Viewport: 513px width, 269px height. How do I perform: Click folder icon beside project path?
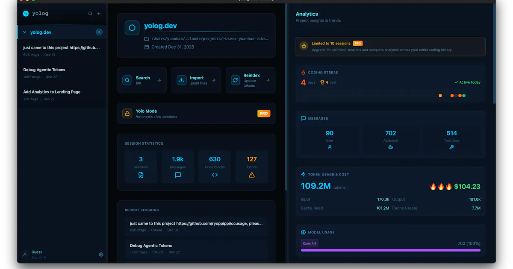[147, 39]
